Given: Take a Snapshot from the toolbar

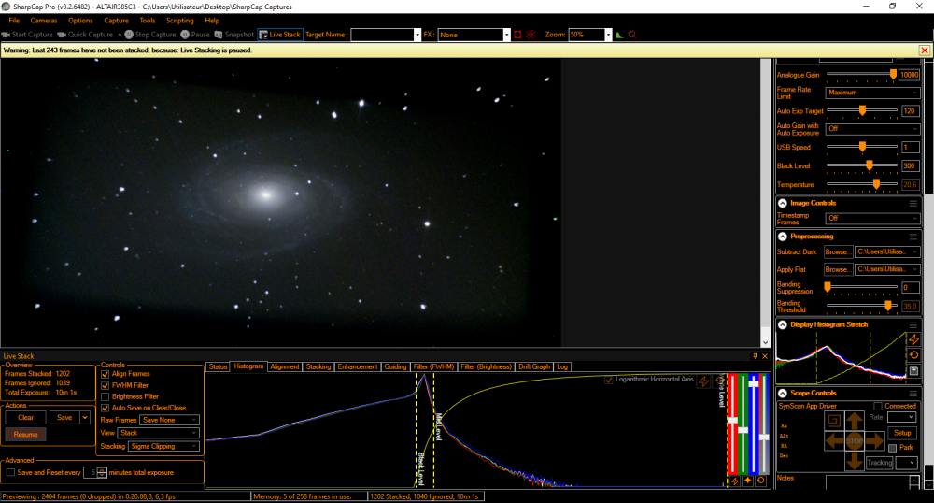Looking at the screenshot, I should 234,35.
